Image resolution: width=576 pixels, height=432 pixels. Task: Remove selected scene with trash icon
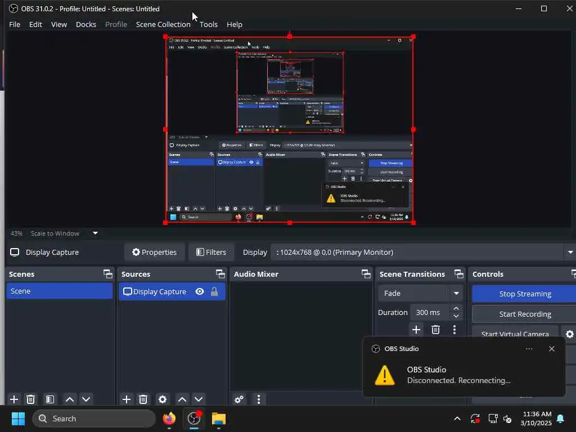tap(31, 399)
